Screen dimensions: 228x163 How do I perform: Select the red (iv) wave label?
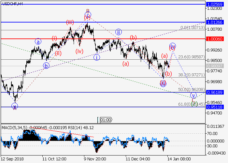pyautogui.click(x=79, y=51)
